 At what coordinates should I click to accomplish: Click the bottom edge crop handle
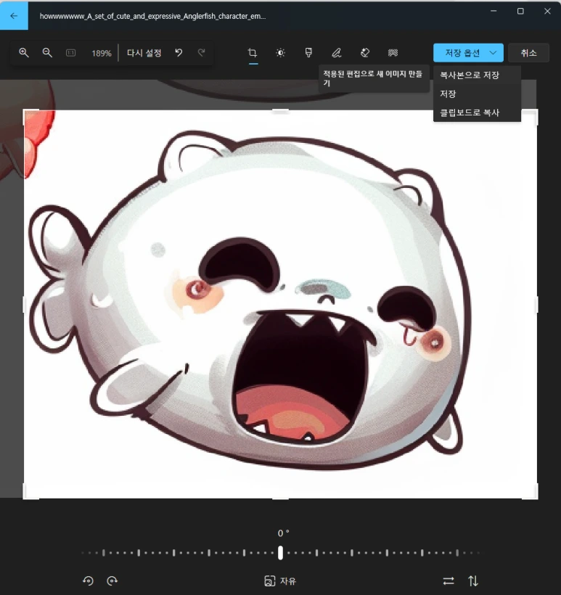coord(280,498)
